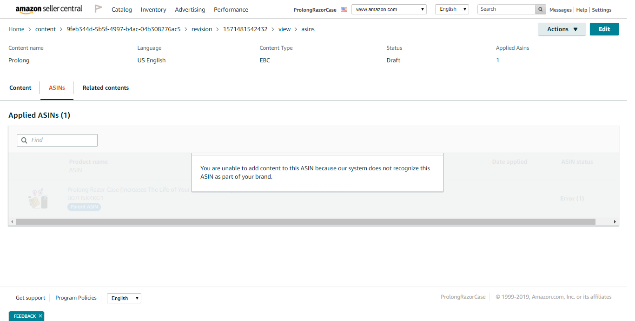The image size is (635, 321).
Task: Click the Edit button
Action: (604, 29)
